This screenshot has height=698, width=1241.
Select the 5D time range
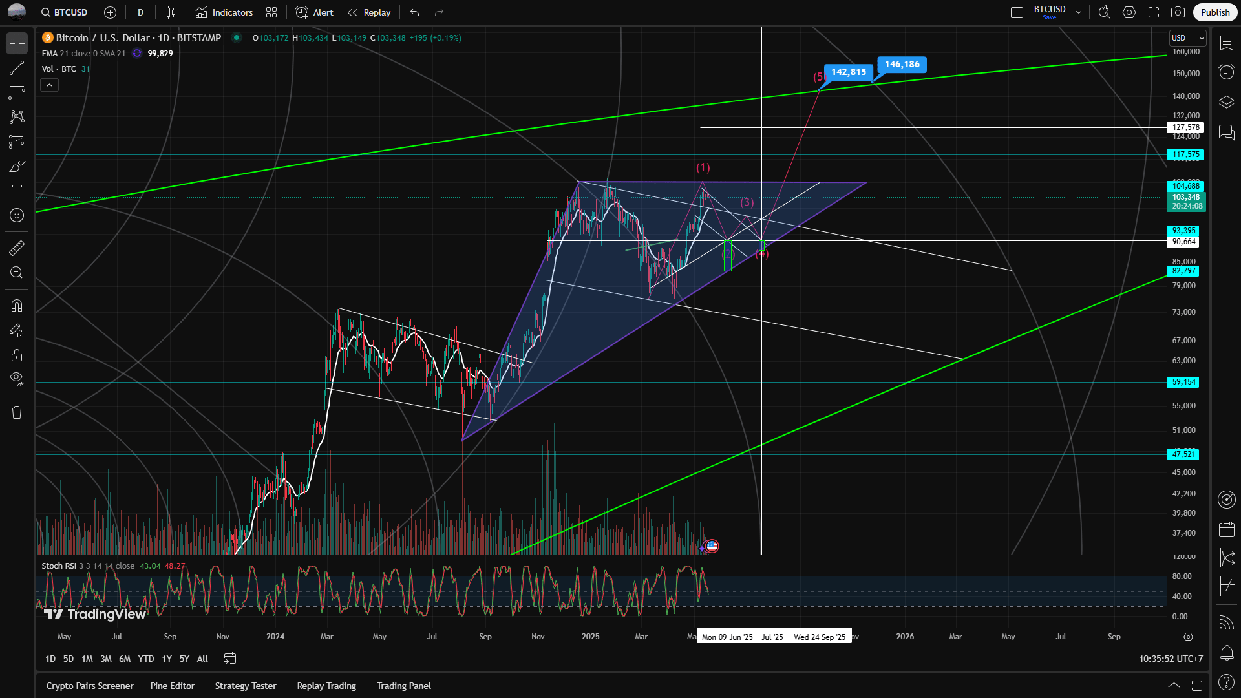point(69,659)
